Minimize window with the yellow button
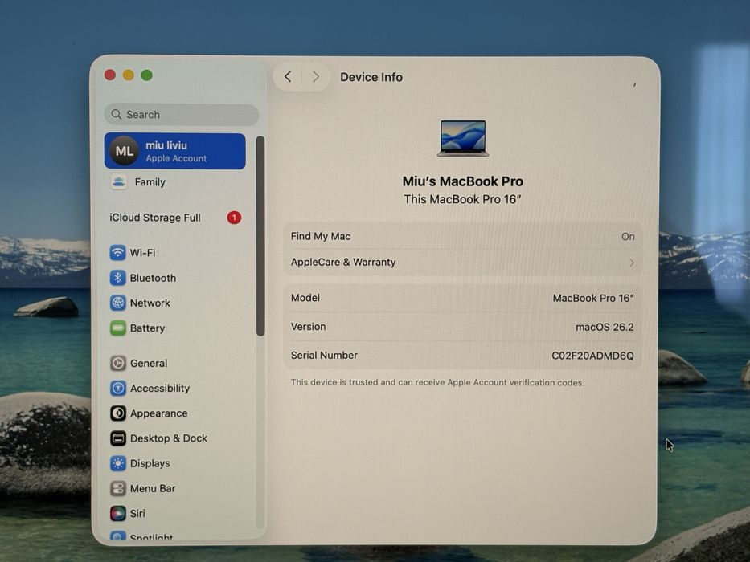This screenshot has width=750, height=562. pos(128,75)
